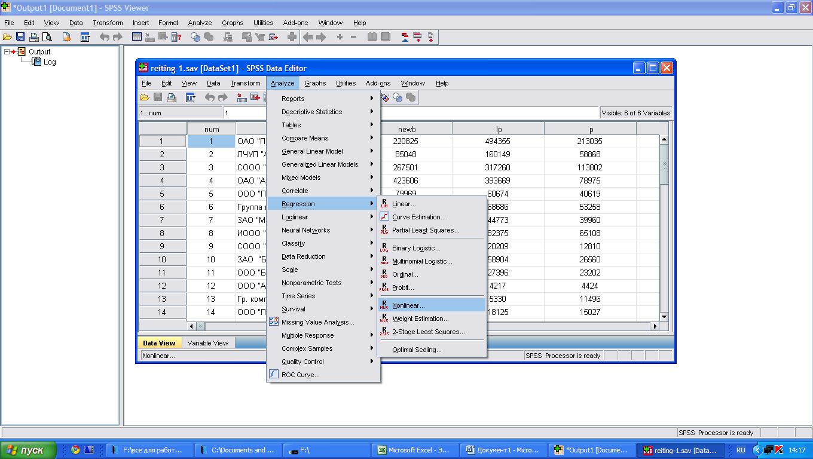Open 2-Stage Least Squares dialog
The height and width of the screenshot is (459, 813).
(x=432, y=332)
